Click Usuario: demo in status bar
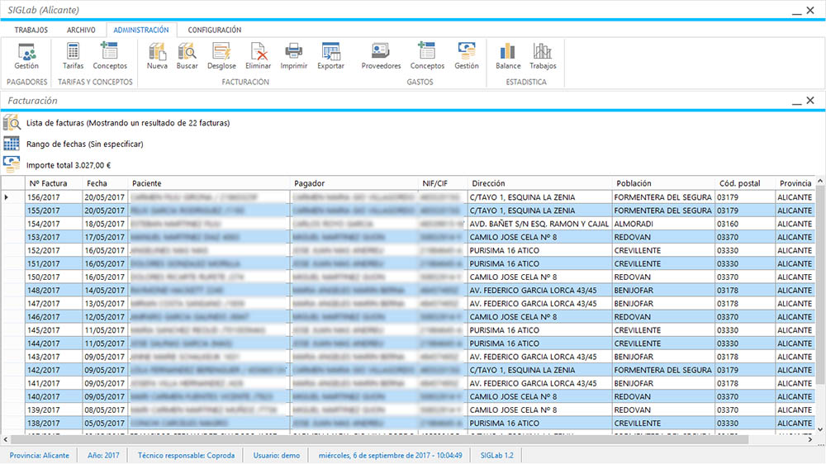 click(x=277, y=455)
